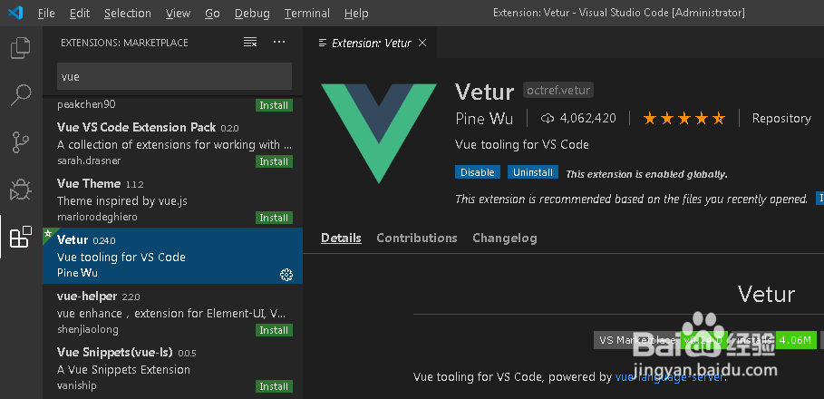Install Vue Snippets(vue-ls) extension
This screenshot has height=399, width=824.
pyautogui.click(x=274, y=386)
